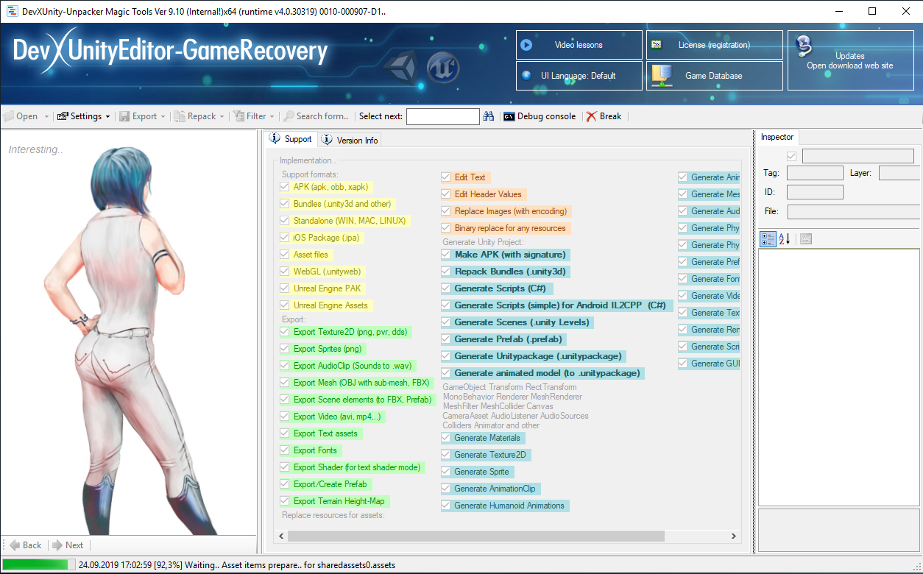Screen dimensions: 923x574
Task: Click the License registration icon
Action: tap(657, 45)
